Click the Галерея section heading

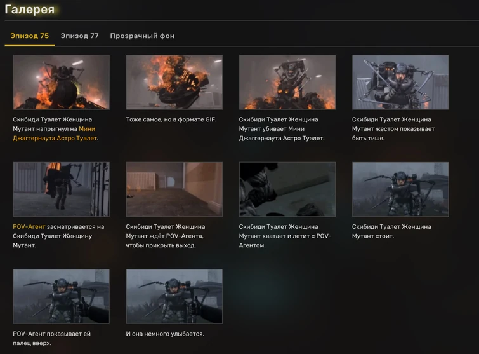pos(30,10)
